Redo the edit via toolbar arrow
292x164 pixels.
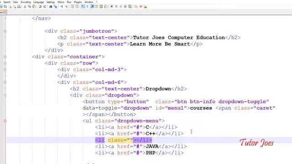point(45,6)
